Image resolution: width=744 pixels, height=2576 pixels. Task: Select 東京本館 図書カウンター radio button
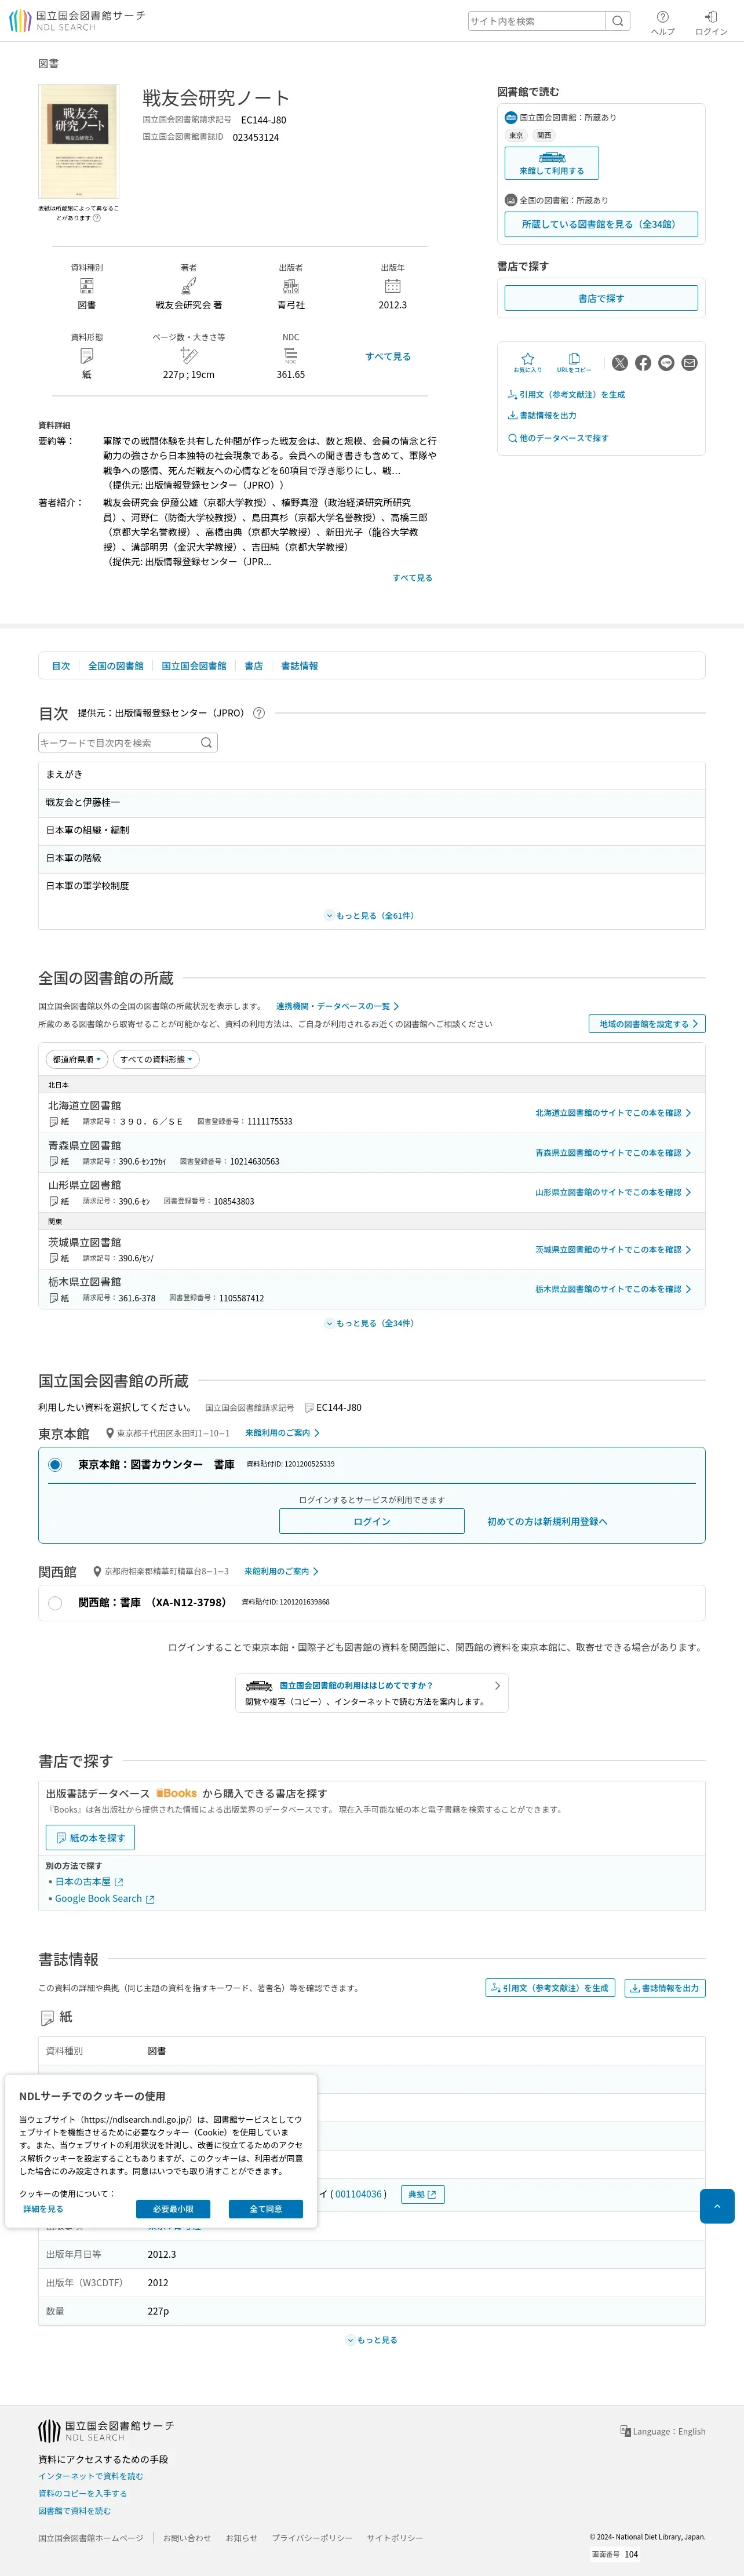click(55, 1465)
